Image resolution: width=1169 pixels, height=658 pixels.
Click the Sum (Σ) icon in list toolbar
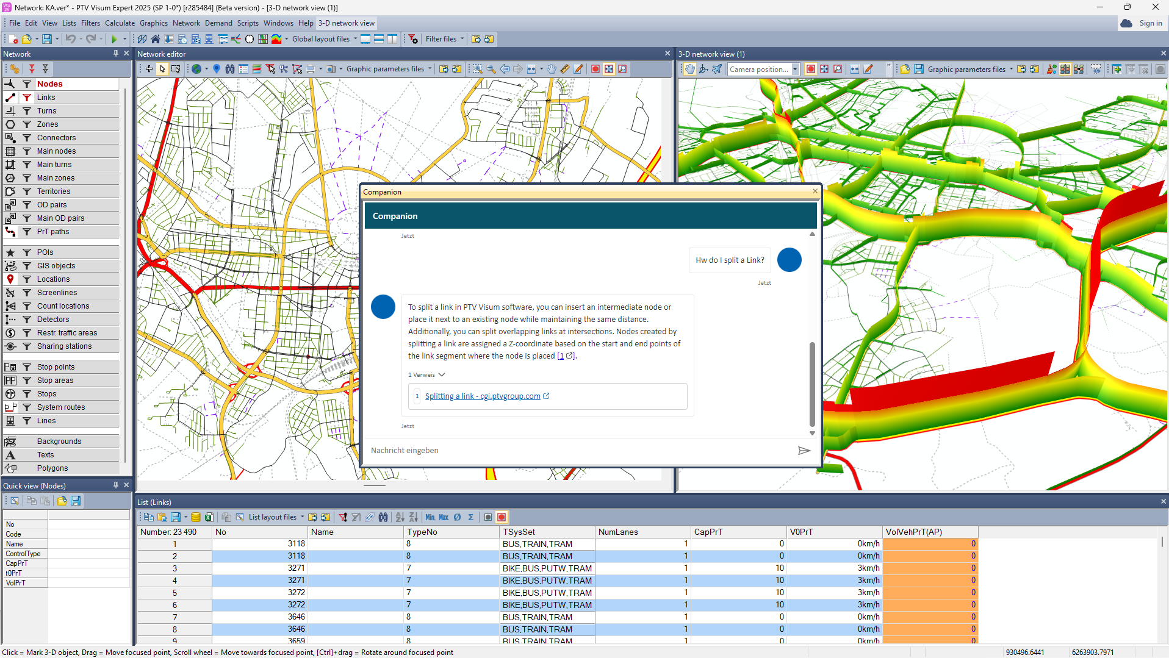pyautogui.click(x=470, y=517)
